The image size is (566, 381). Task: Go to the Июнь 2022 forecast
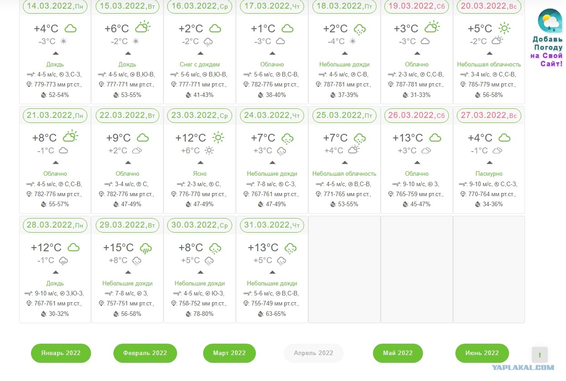pyautogui.click(x=482, y=353)
